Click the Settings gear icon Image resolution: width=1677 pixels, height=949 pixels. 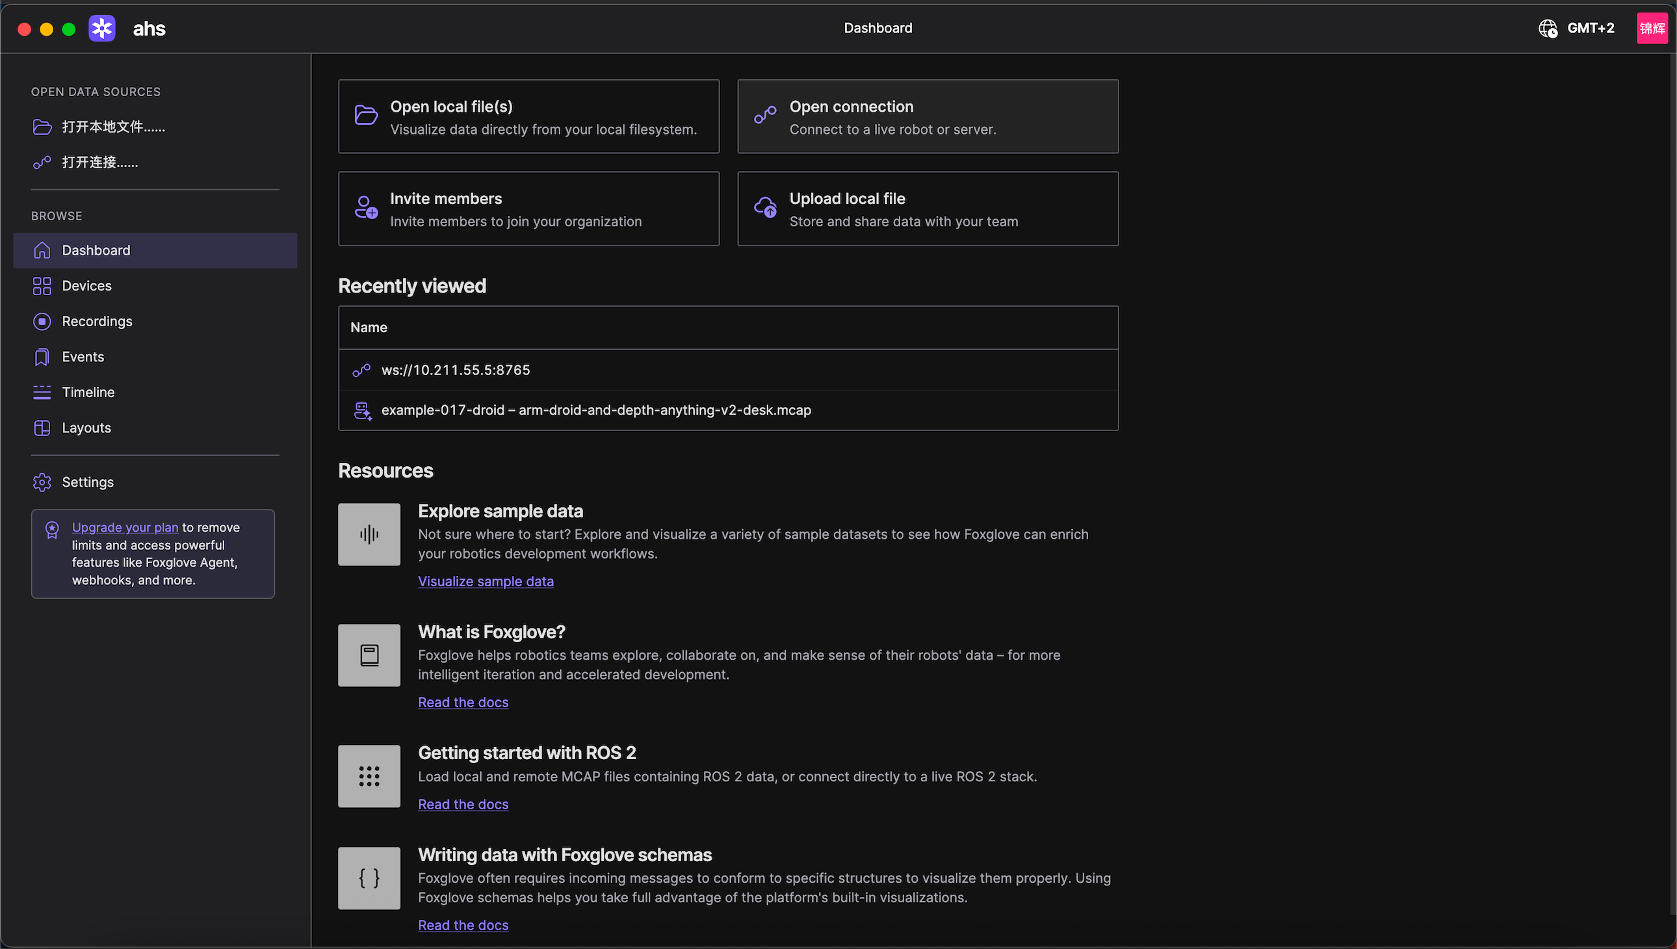(x=42, y=482)
